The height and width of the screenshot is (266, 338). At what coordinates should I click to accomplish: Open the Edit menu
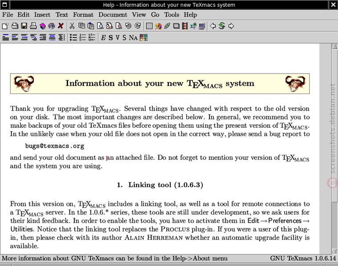point(23,15)
